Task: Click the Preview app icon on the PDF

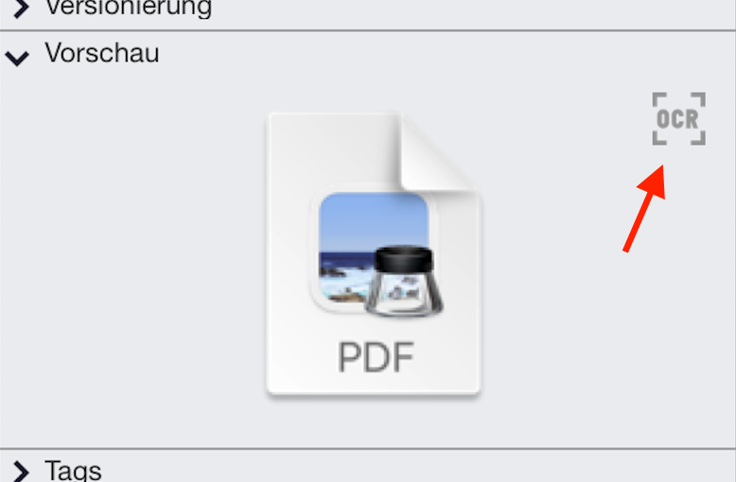Action: (377, 253)
